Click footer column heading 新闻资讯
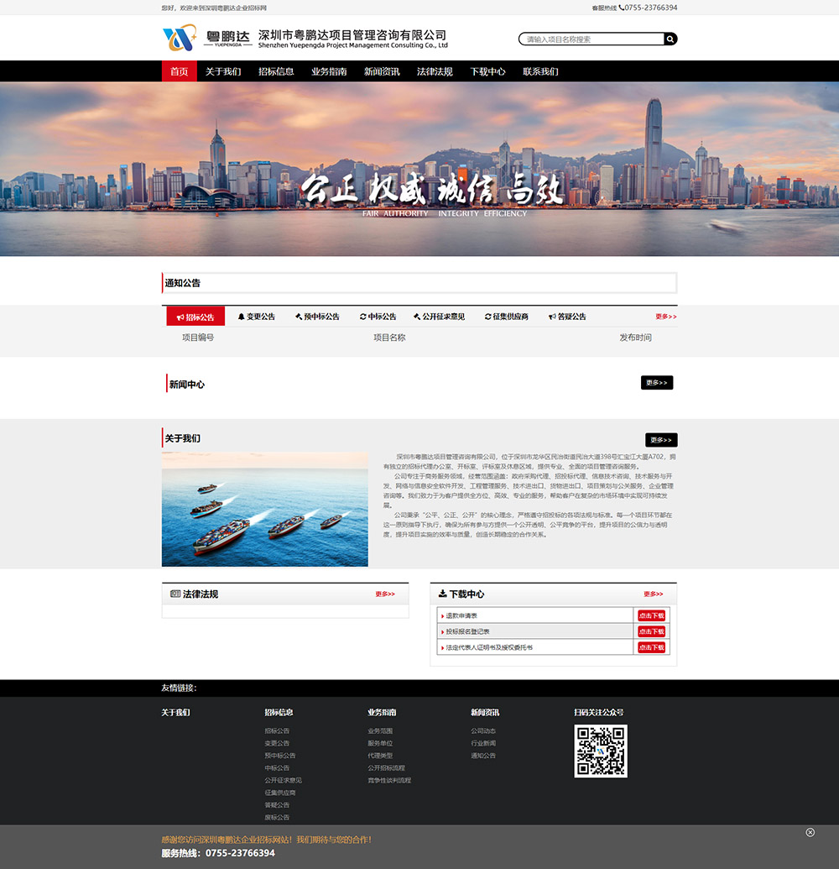839x869 pixels. coord(485,712)
